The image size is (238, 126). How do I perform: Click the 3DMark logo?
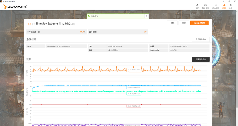[x=15, y=7]
